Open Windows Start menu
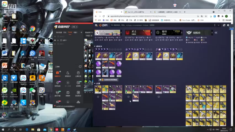 tap(3, 130)
